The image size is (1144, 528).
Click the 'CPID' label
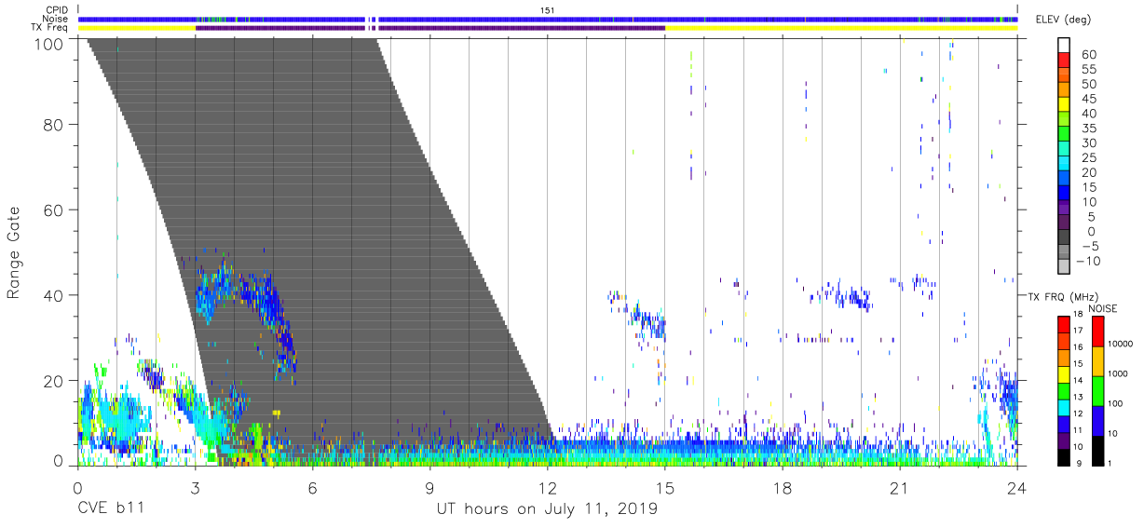pos(56,9)
